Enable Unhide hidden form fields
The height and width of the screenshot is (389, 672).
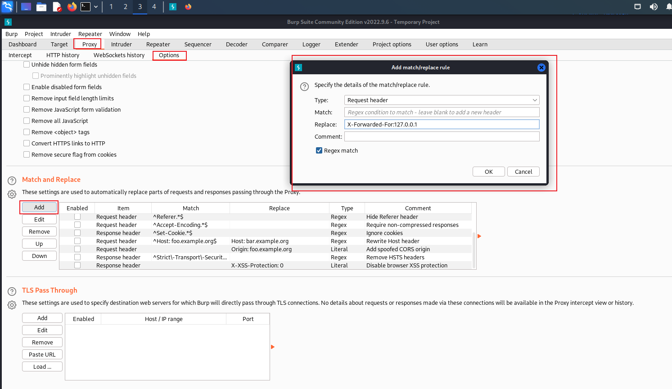[27, 64]
